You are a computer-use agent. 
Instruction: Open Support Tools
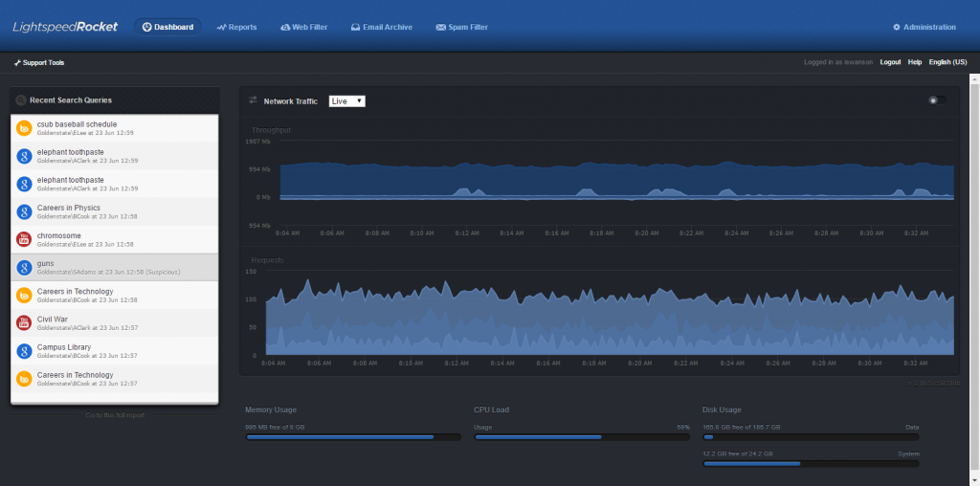pyautogui.click(x=38, y=62)
